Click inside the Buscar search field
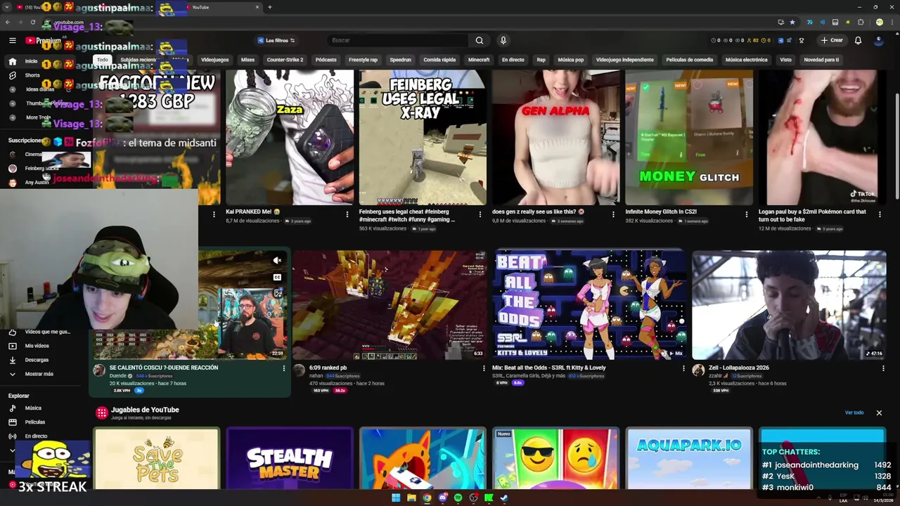Screen dimensions: 900x506 pyautogui.click(x=397, y=40)
